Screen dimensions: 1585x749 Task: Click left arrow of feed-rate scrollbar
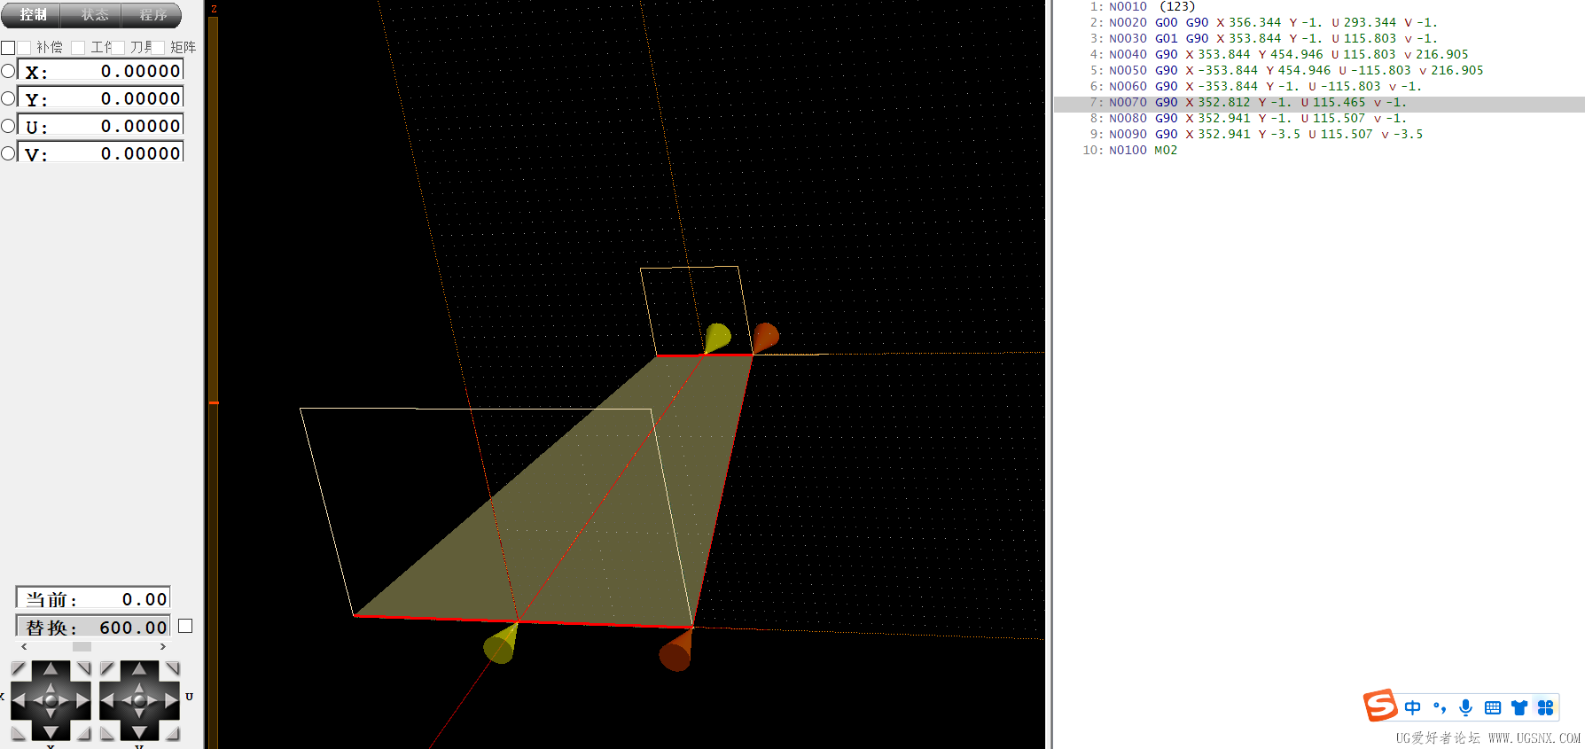[x=24, y=647]
